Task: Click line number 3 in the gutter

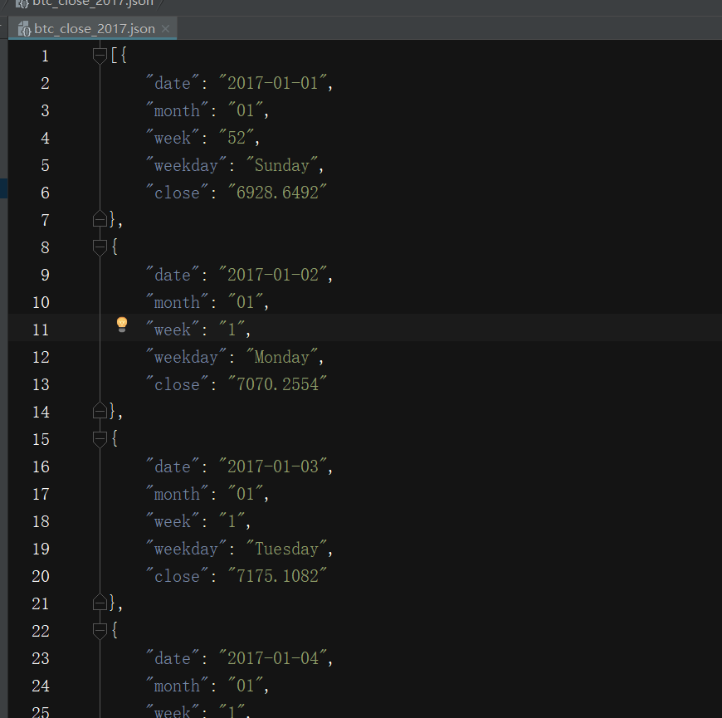Action: pyautogui.click(x=45, y=110)
